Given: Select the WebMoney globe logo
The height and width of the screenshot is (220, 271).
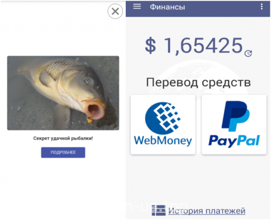Looking at the screenshot, I should 163,118.
